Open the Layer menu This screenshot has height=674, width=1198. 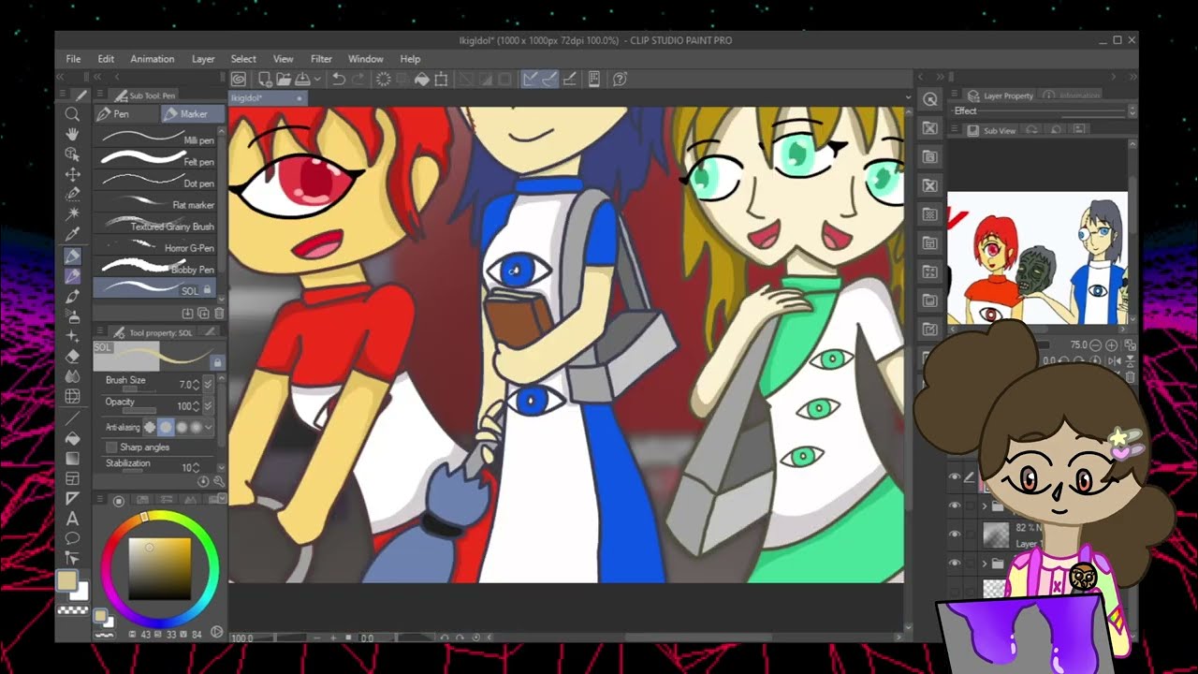[203, 59]
